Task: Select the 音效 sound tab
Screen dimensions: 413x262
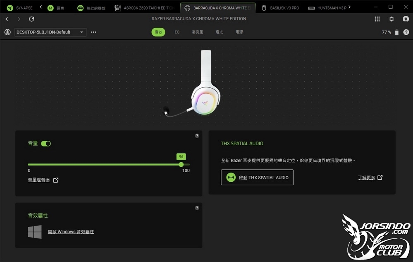Action: [158, 32]
